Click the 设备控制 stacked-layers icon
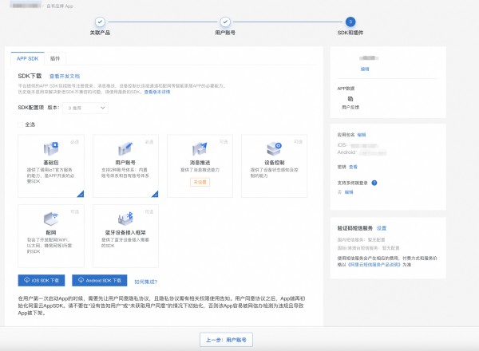Screen dimensions: 479x351 [274, 148]
